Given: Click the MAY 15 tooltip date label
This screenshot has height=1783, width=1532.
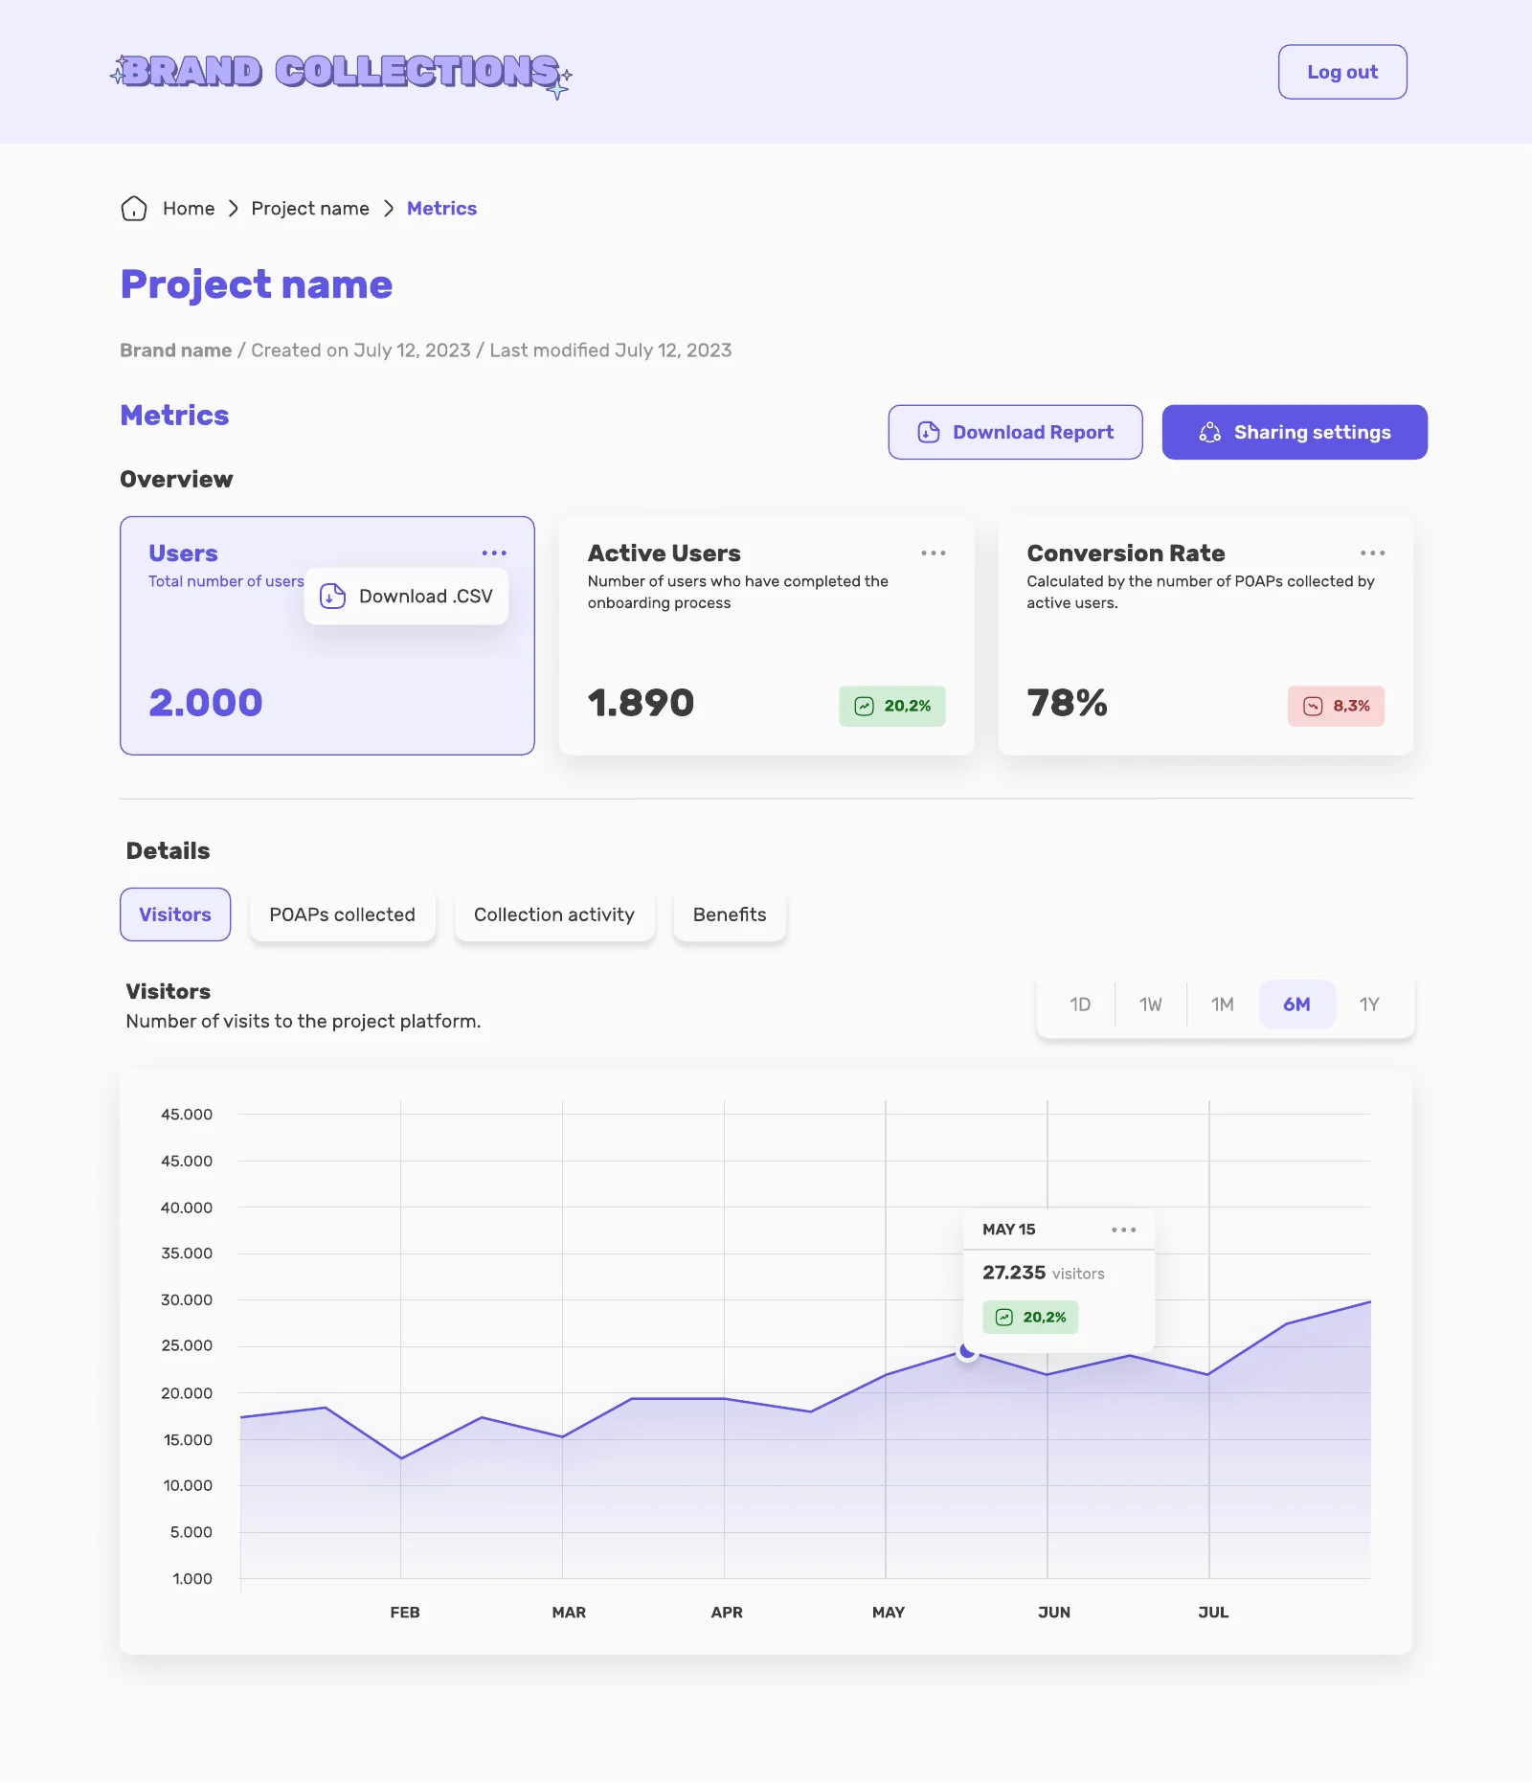Looking at the screenshot, I should pyautogui.click(x=1009, y=1230).
